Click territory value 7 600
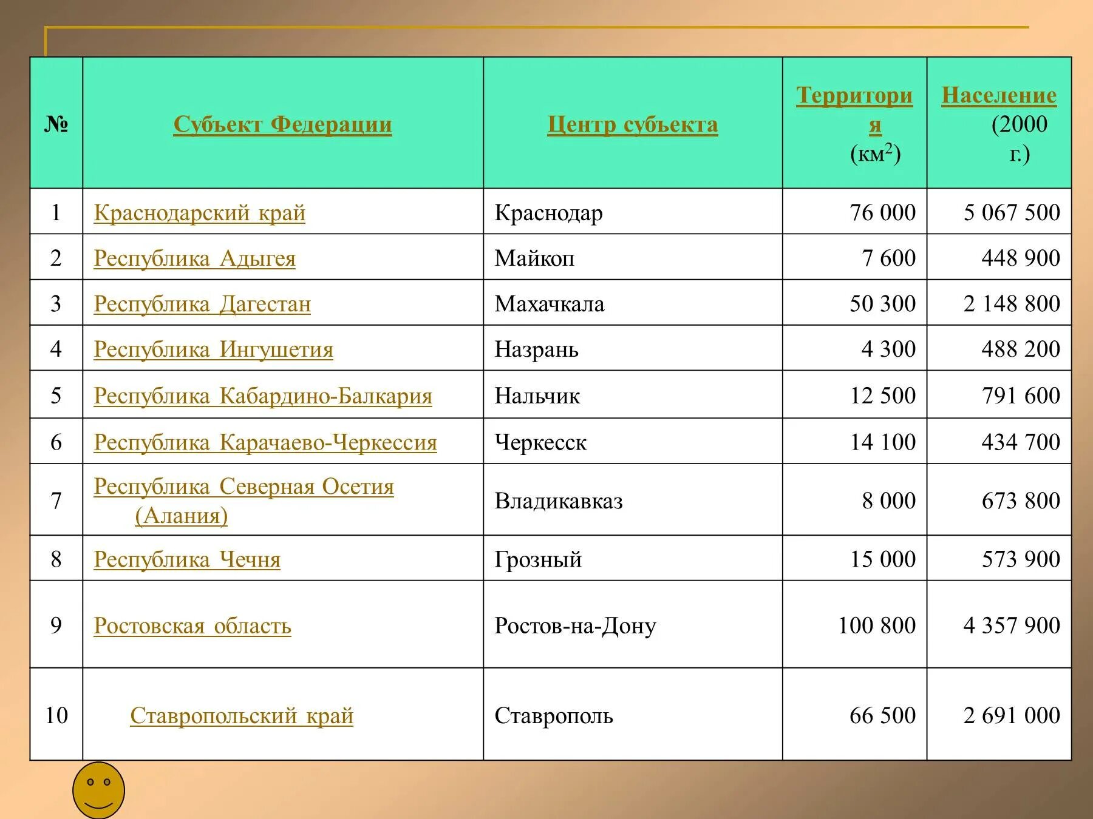Image resolution: width=1093 pixels, height=819 pixels. (x=888, y=258)
